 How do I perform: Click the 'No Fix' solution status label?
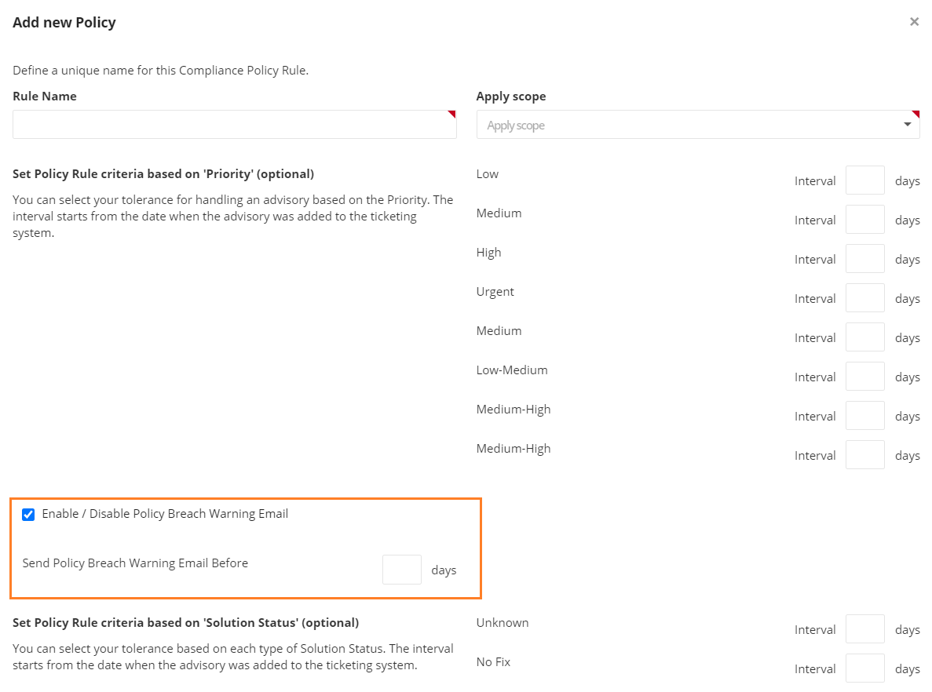tap(493, 661)
